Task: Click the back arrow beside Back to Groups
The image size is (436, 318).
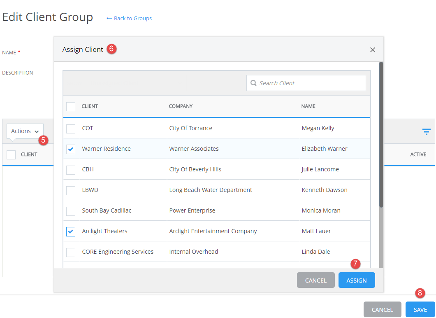Action: click(108, 18)
